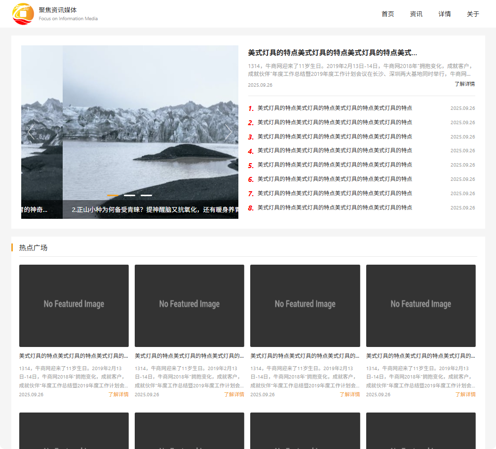Click 了解详情 on the first hot-topic card
Viewport: 496px width, 449px height.
click(x=118, y=394)
